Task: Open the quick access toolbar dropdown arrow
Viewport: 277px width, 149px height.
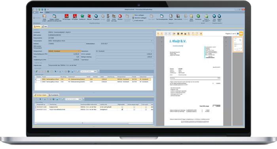Action: pos(48,10)
